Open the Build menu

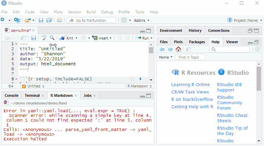click(x=91, y=12)
